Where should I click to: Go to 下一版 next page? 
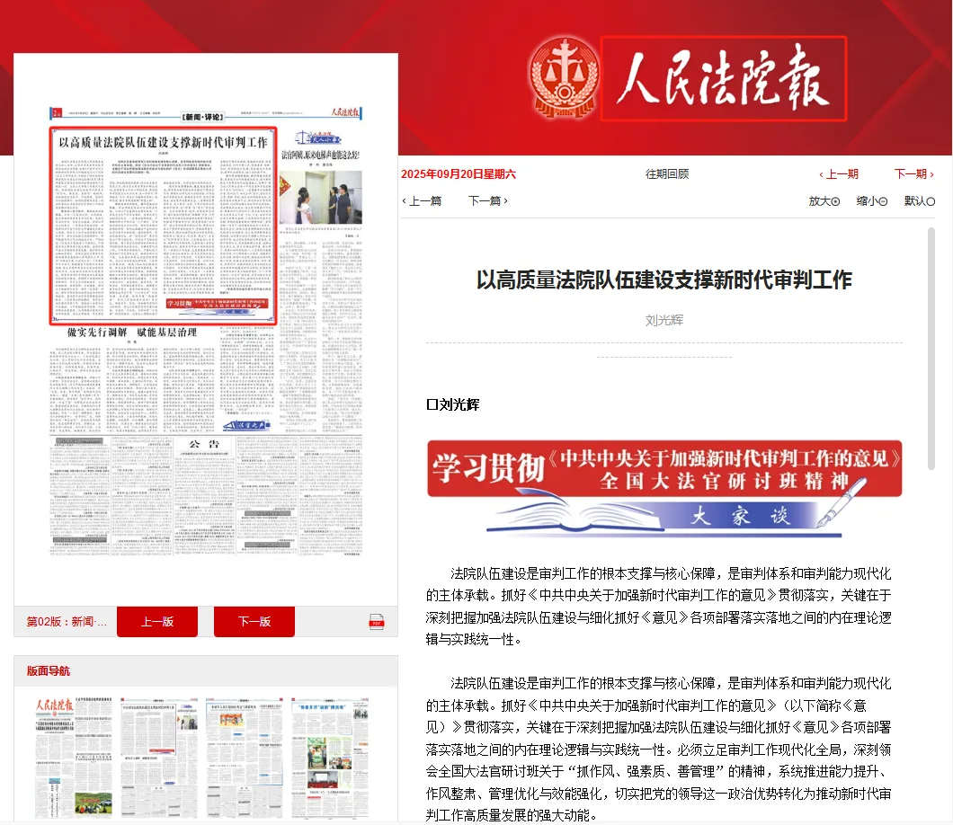[254, 622]
